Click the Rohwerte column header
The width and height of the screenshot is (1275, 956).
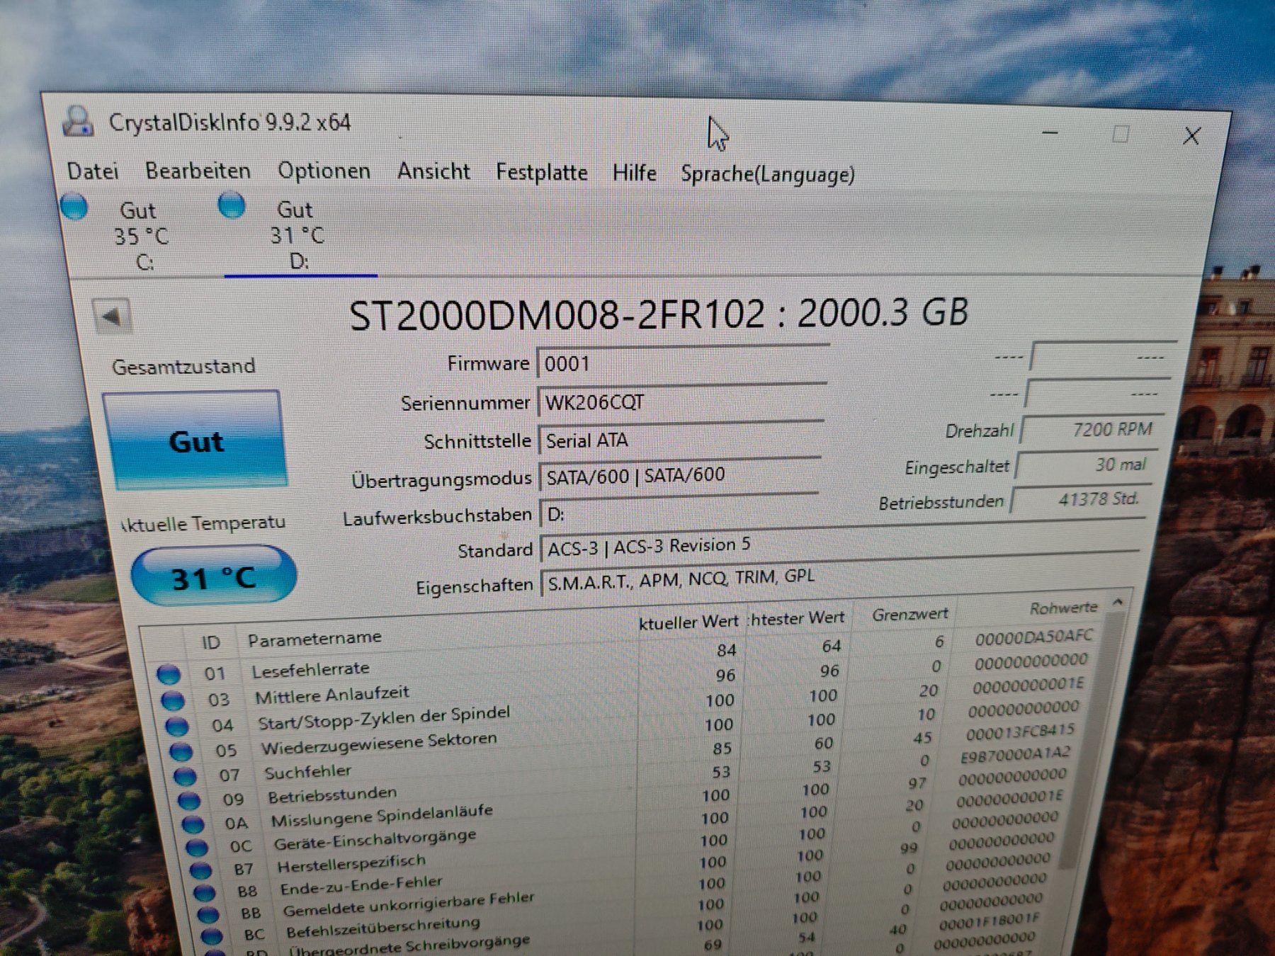pos(1062,608)
